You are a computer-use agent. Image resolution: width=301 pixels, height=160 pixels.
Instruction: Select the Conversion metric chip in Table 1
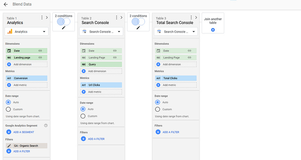(26, 78)
